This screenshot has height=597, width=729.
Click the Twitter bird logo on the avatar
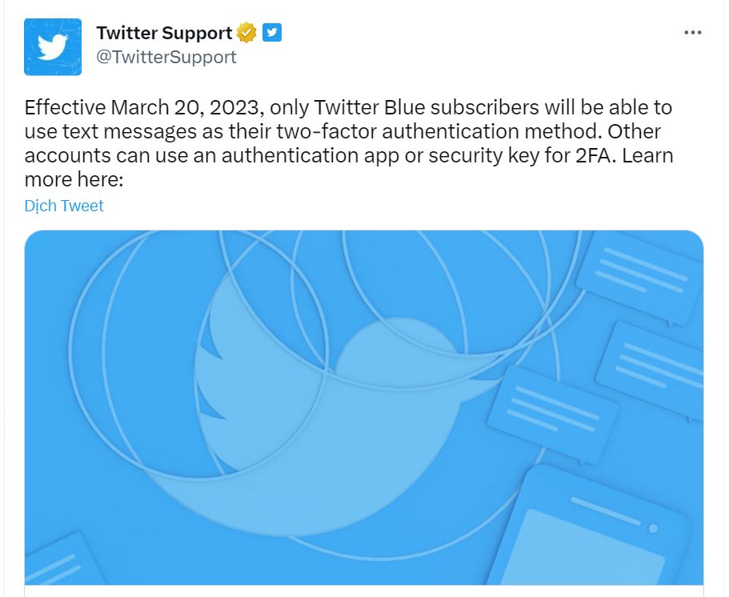pos(53,44)
